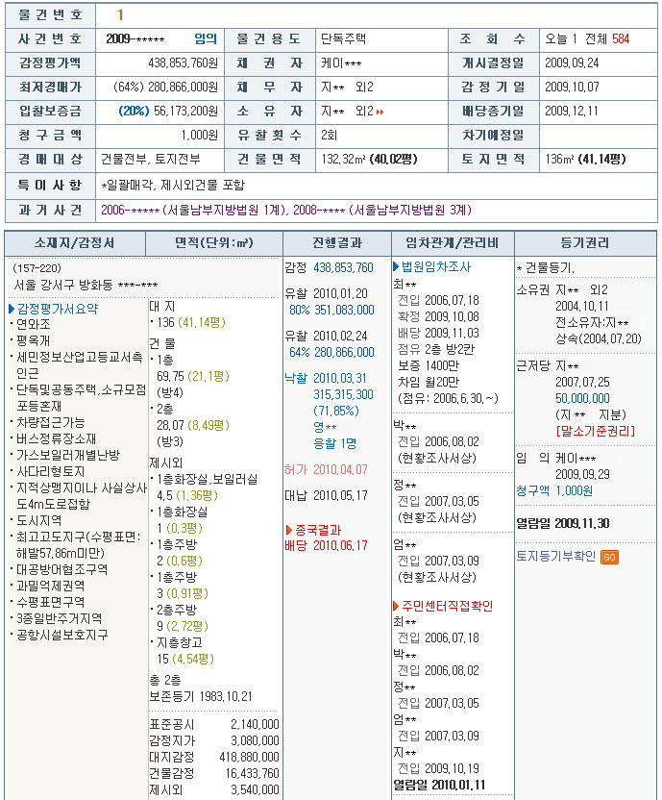The image size is (662, 800).
Task: Click the 토지면적 136㎡ (41.14평) cell
Action: click(x=599, y=160)
